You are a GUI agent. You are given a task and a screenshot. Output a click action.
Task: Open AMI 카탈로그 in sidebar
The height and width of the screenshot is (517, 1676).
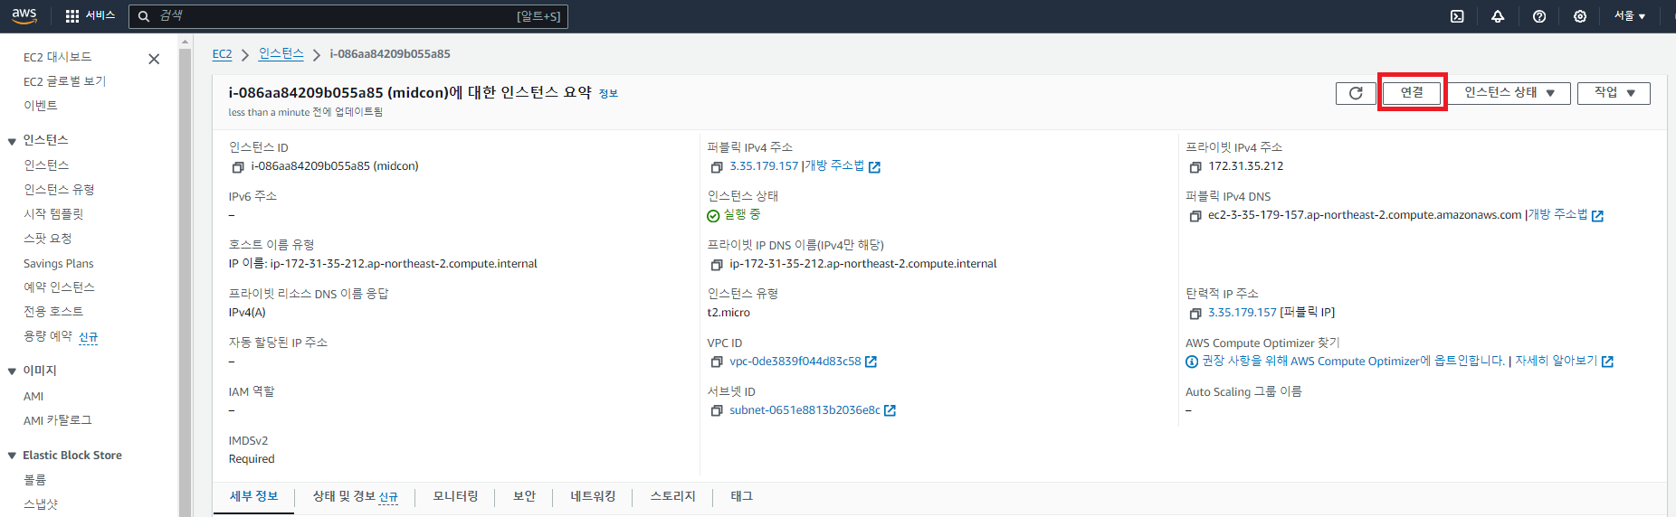tap(57, 421)
